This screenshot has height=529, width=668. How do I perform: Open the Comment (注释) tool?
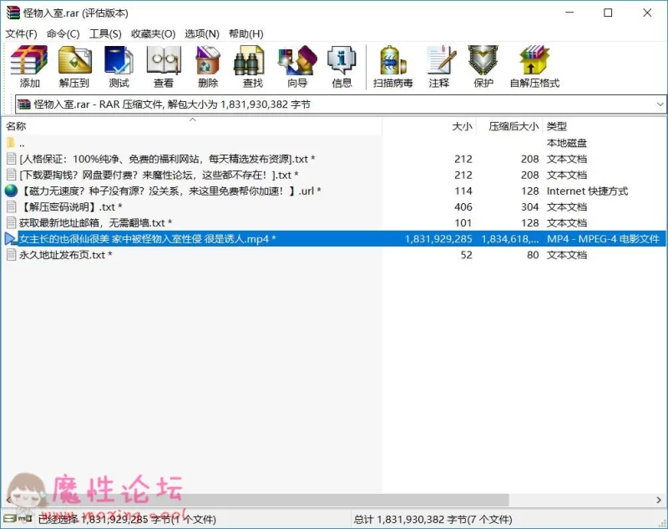coord(441,60)
